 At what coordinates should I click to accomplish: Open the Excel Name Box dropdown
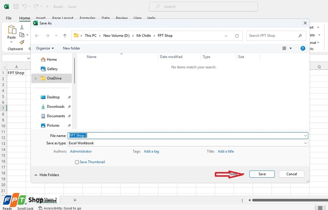point(28,58)
